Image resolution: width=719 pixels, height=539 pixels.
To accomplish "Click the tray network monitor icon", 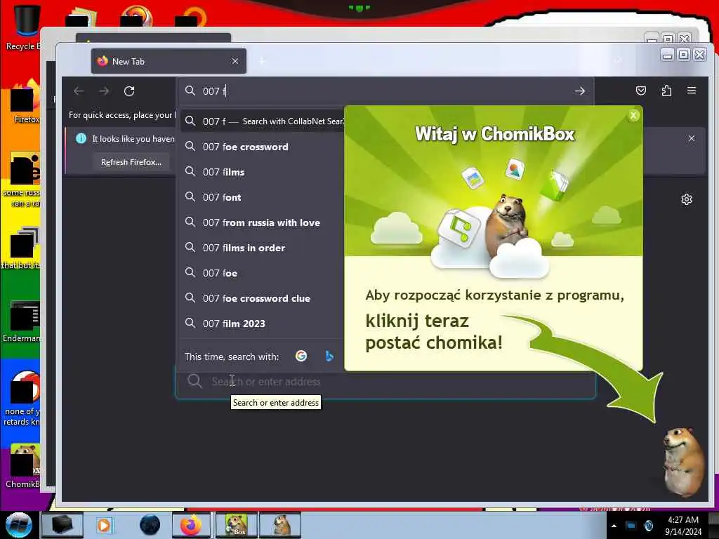I will [631, 526].
